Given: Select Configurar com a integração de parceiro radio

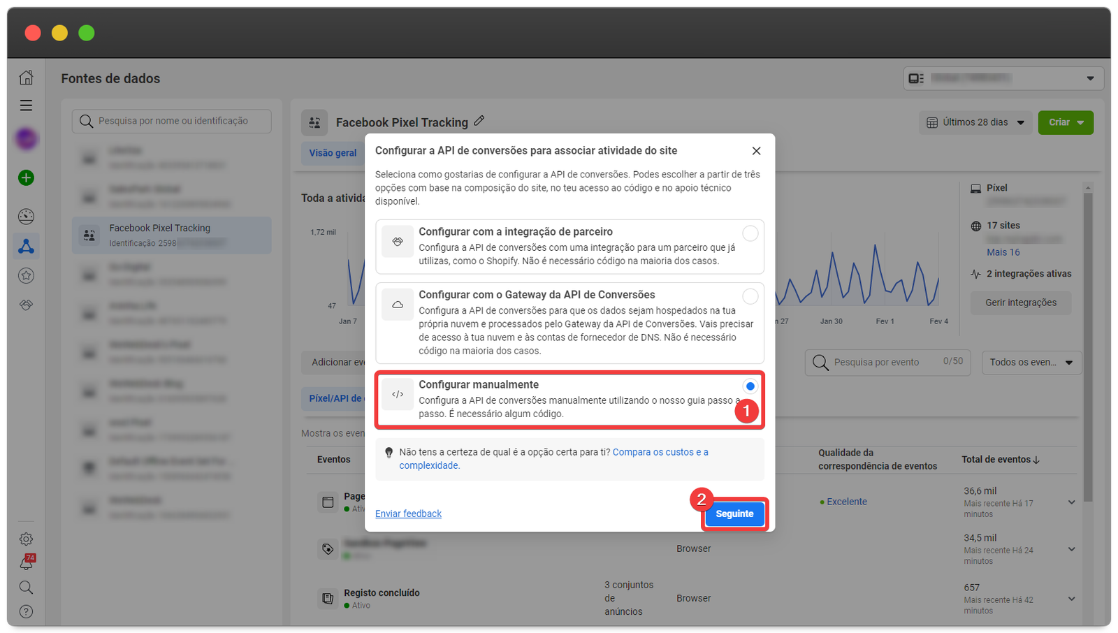Looking at the screenshot, I should click(750, 233).
